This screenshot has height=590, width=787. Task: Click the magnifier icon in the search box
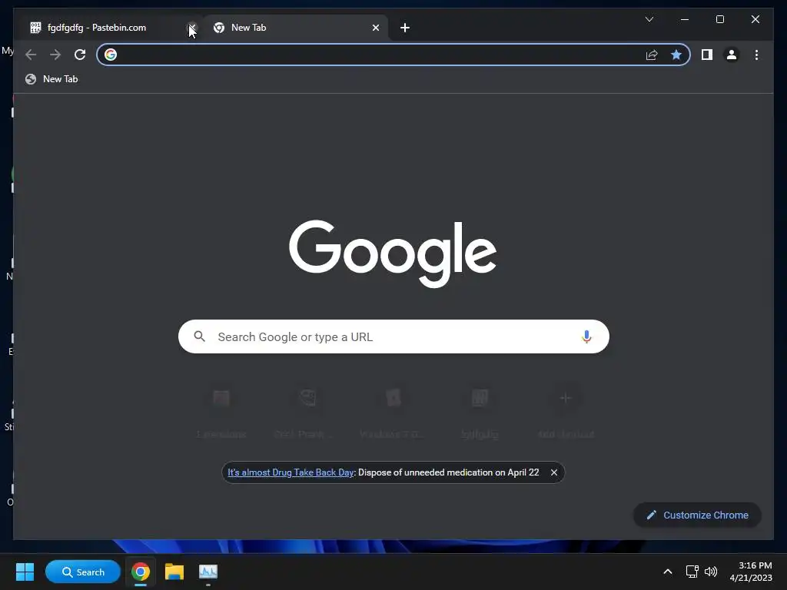click(x=199, y=336)
